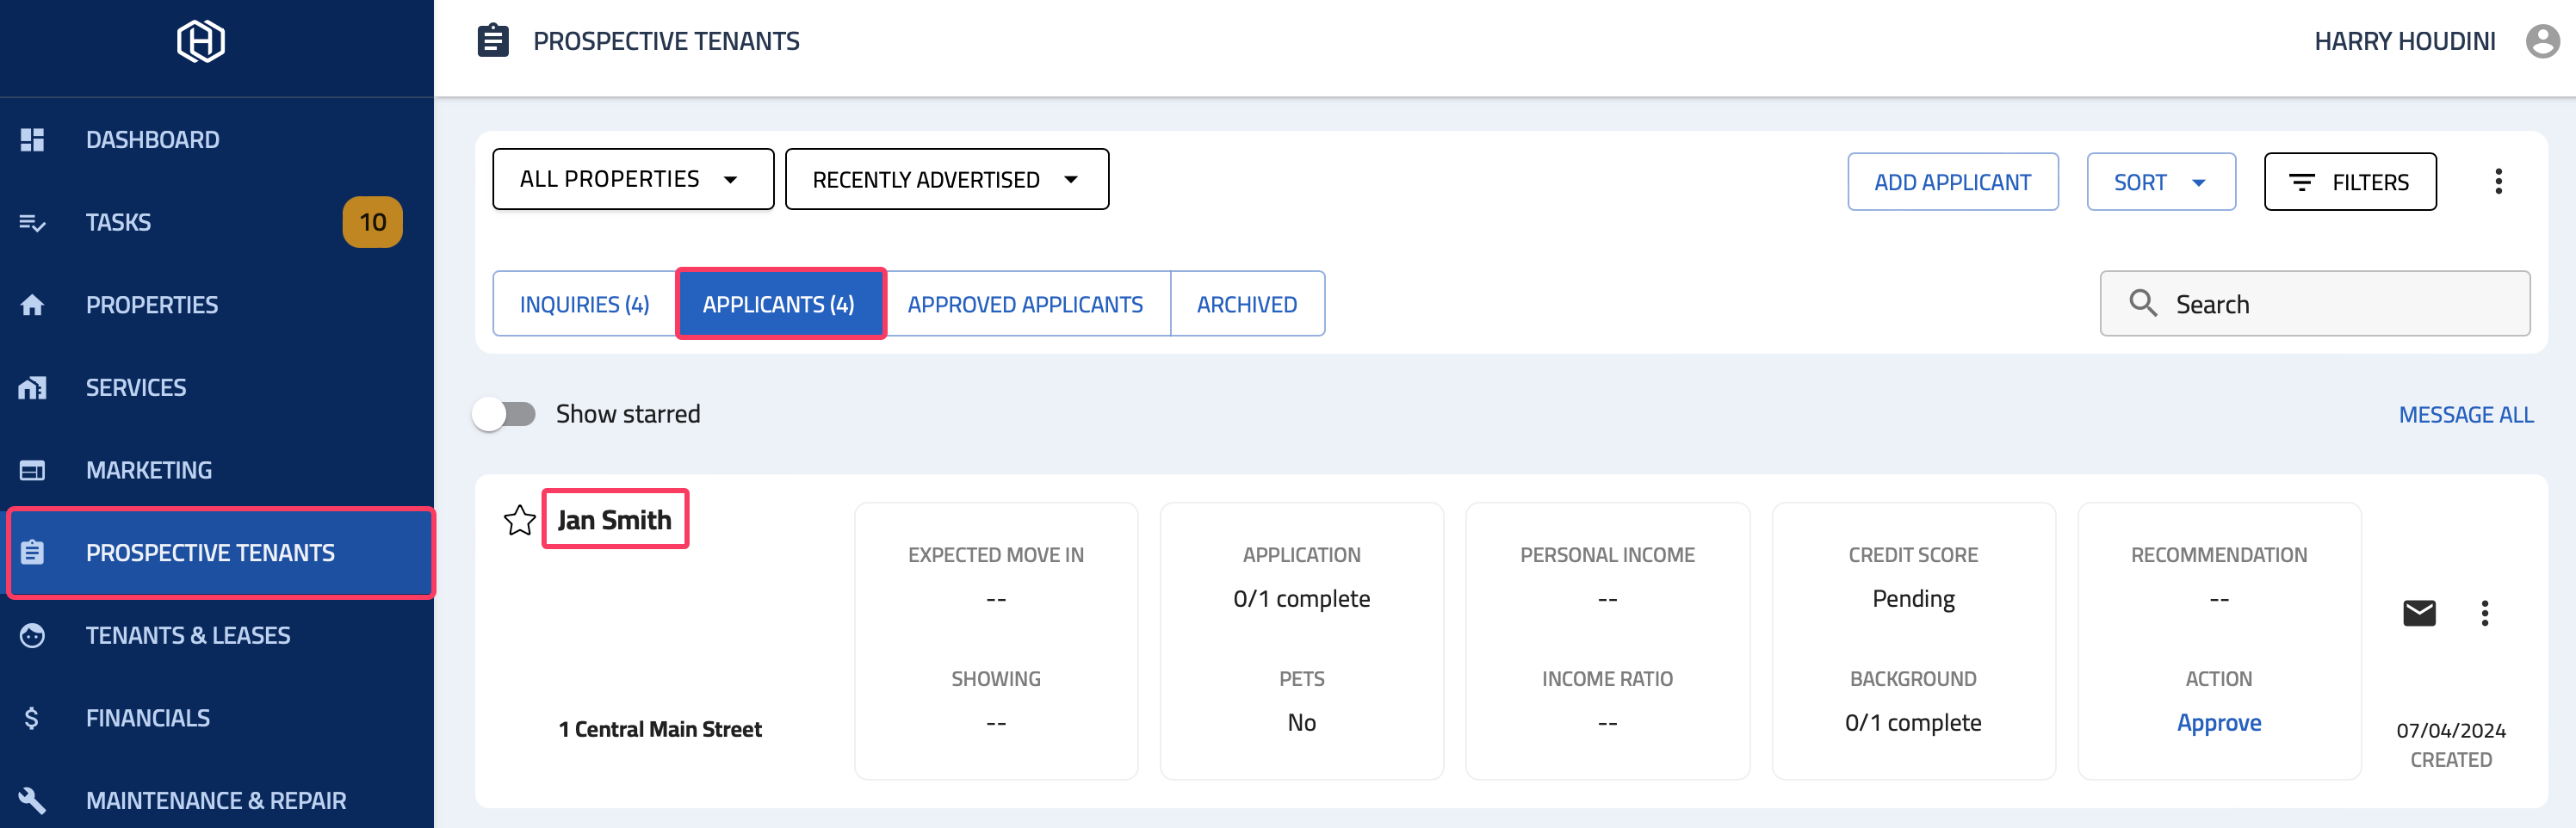Click the 07/04/2024 created date

coord(2451,730)
